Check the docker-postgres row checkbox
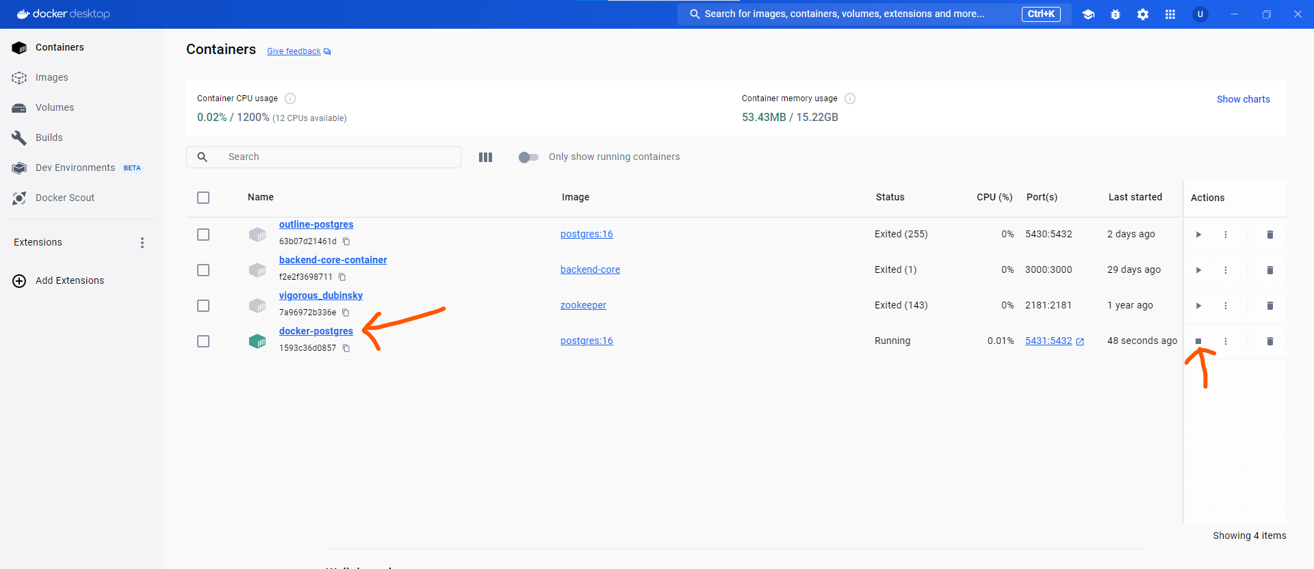 click(203, 341)
